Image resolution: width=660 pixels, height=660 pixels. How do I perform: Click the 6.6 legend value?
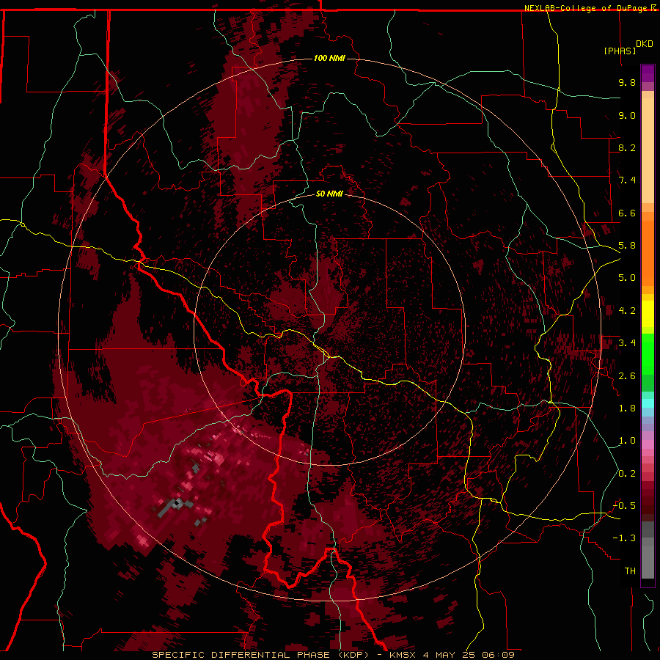tap(627, 213)
